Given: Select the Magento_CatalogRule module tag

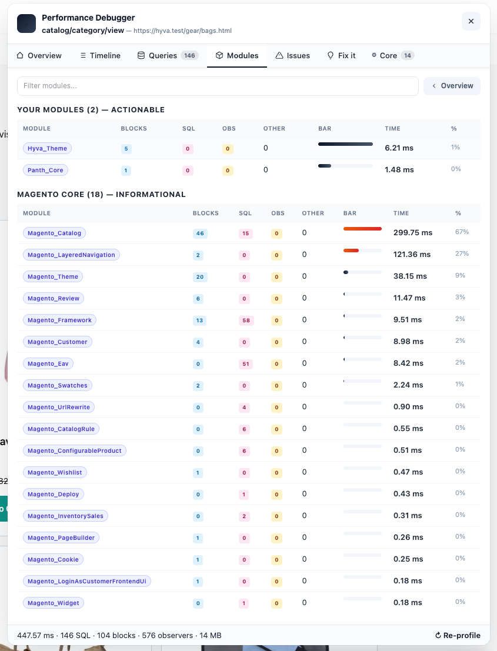Looking at the screenshot, I should coord(61,429).
